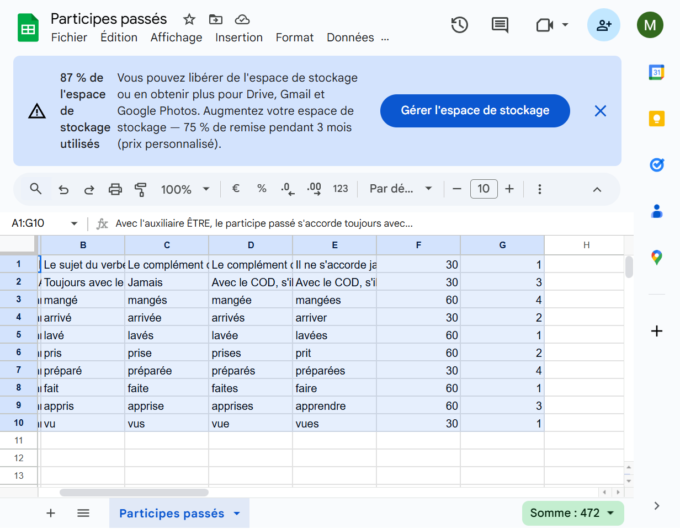Screen dimensions: 680x529
Task: Open the 123 number formats menu
Action: pos(341,189)
